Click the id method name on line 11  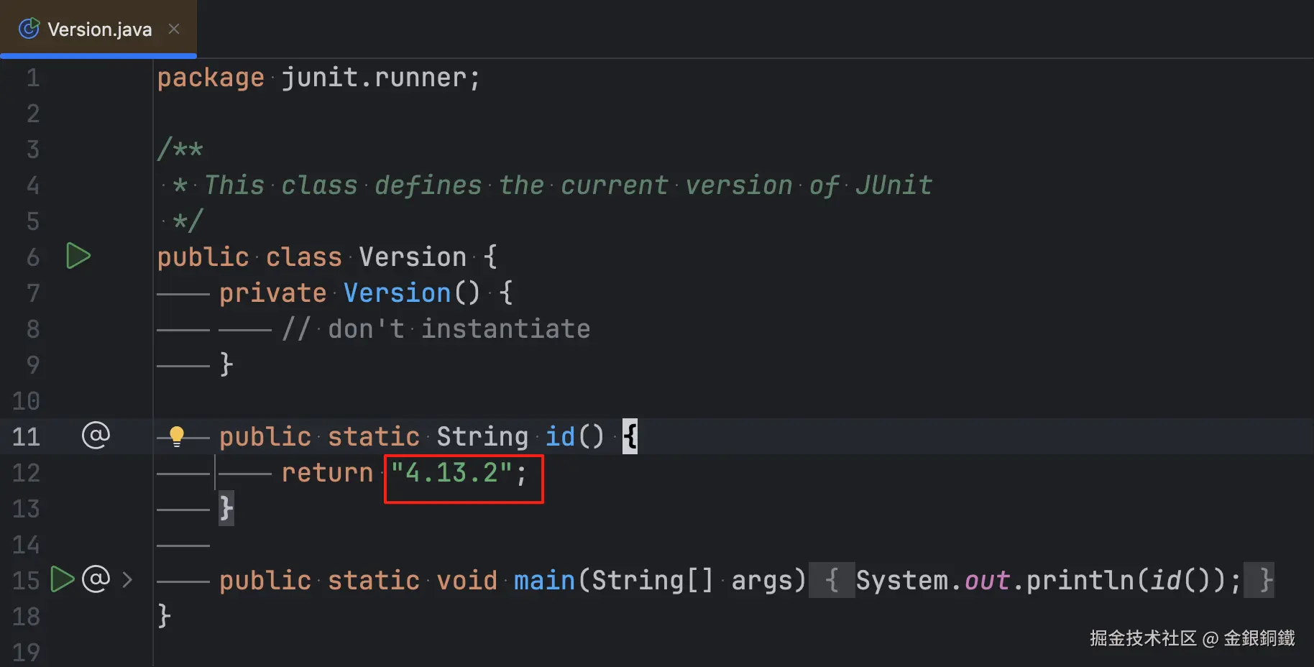click(x=560, y=436)
